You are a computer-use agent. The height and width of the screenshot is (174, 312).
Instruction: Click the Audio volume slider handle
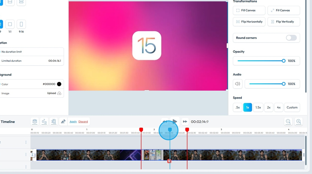[284, 84]
